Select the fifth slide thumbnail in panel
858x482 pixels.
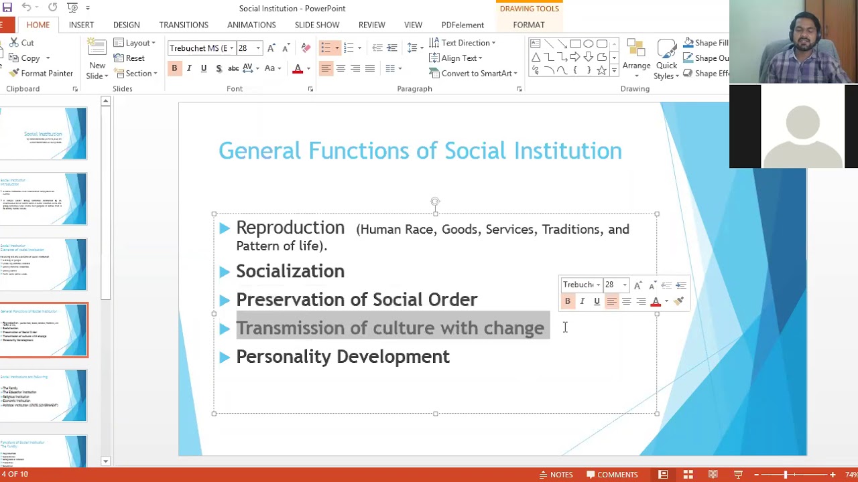tap(44, 396)
